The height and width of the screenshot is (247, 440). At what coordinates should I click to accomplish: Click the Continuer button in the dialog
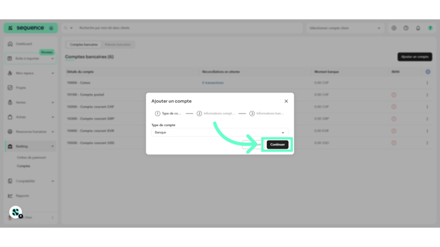click(278, 144)
